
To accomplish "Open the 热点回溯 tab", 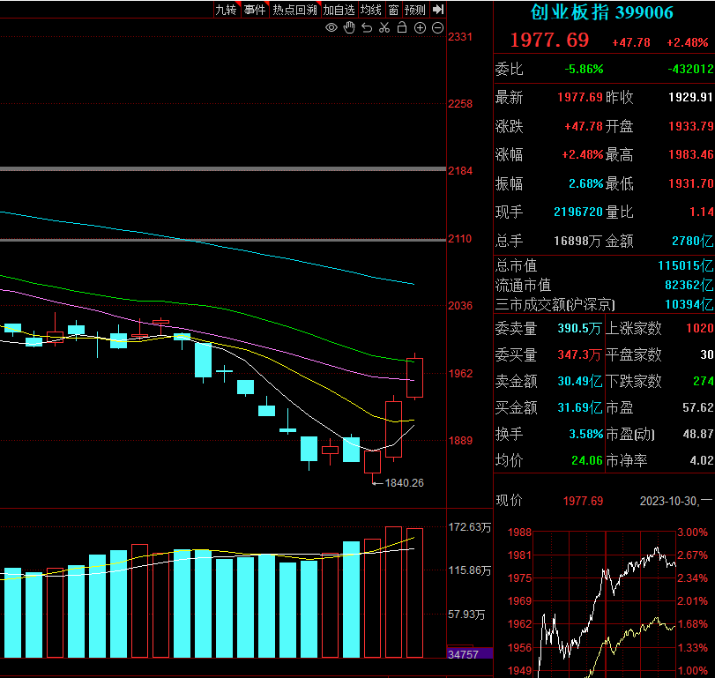I will [x=295, y=10].
